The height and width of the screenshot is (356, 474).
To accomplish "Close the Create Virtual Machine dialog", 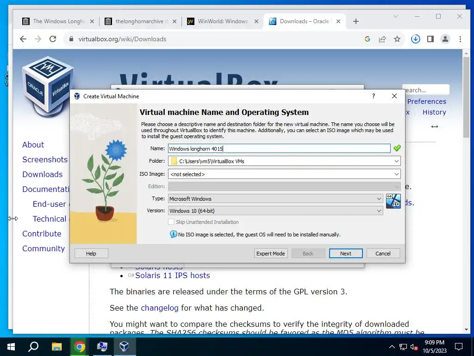I will (x=394, y=96).
